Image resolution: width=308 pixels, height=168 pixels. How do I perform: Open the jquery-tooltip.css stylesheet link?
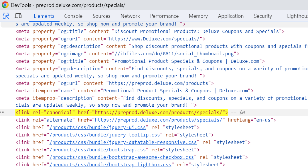pyautogui.click(x=104, y=135)
